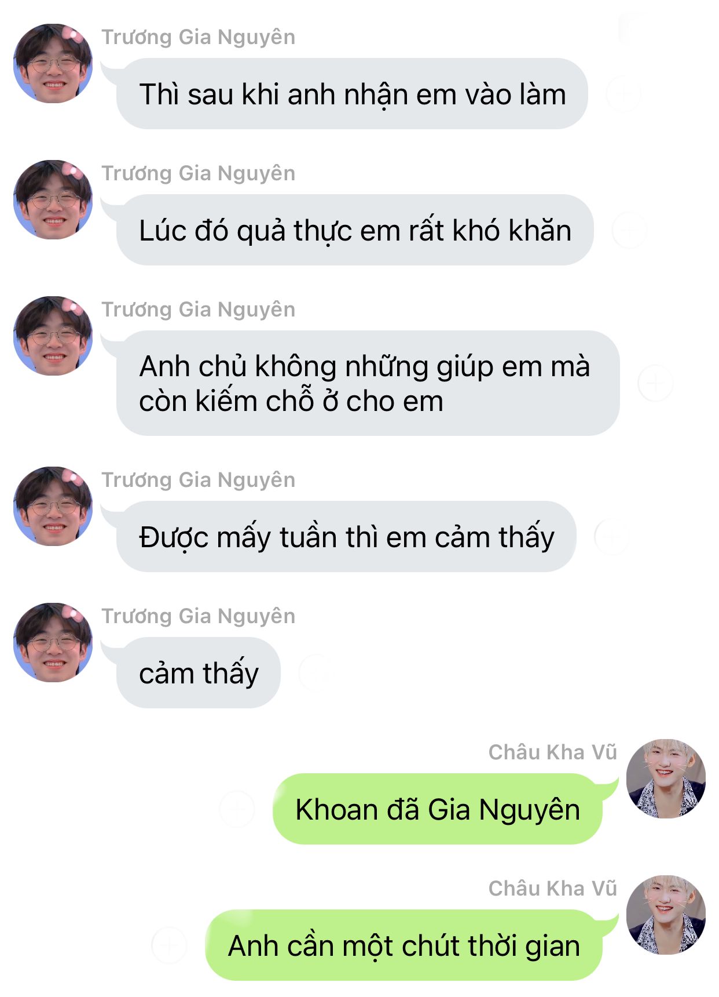719x997 pixels.
Task: Select the short 'cảm thấy' message bubble
Action: (199, 672)
